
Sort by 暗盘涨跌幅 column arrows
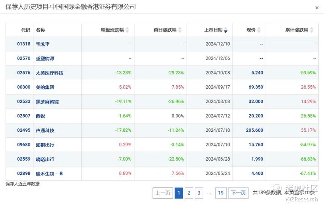(x=127, y=30)
